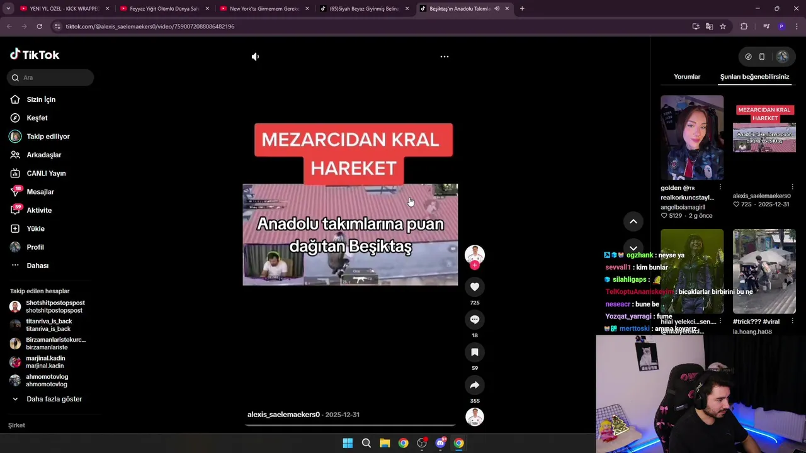
Task: Open Takip ediliyor following feed
Action: pyautogui.click(x=48, y=137)
